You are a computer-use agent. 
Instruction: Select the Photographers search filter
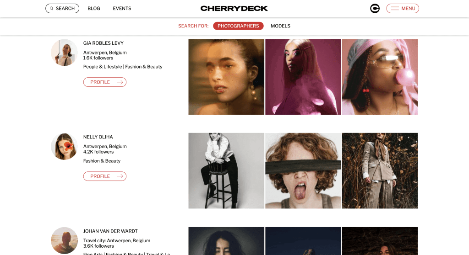tap(238, 26)
